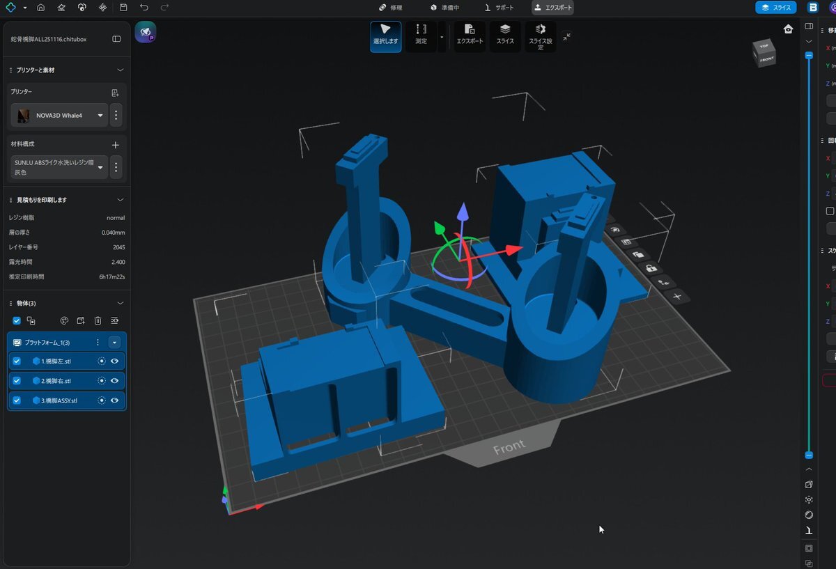Click the エクスポート toolbar button
The width and height of the screenshot is (836, 569).
[470, 36]
